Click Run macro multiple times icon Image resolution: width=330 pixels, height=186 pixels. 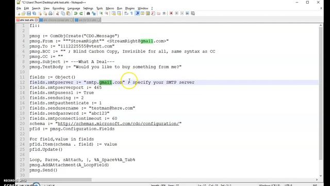pyautogui.click(x=187, y=13)
